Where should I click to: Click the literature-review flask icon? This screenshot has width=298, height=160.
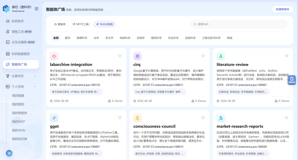[x=221, y=56]
